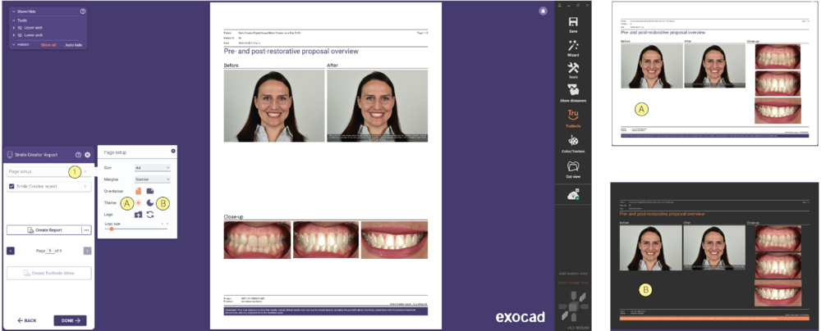Toggle Smile Creator report checkbox
This screenshot has height=331, width=821.
(x=11, y=186)
